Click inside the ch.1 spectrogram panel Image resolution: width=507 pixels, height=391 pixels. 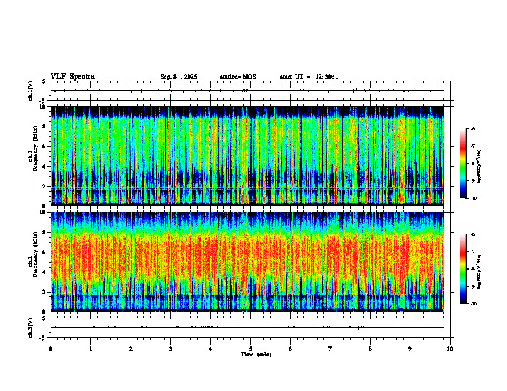247,156
